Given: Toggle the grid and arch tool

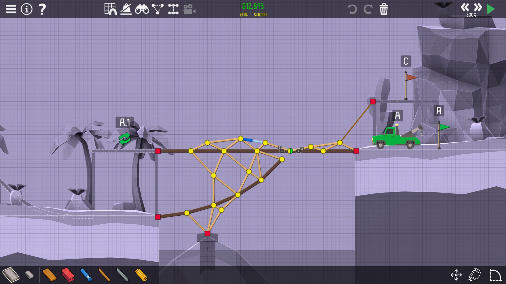Looking at the screenshot, I should (x=110, y=9).
